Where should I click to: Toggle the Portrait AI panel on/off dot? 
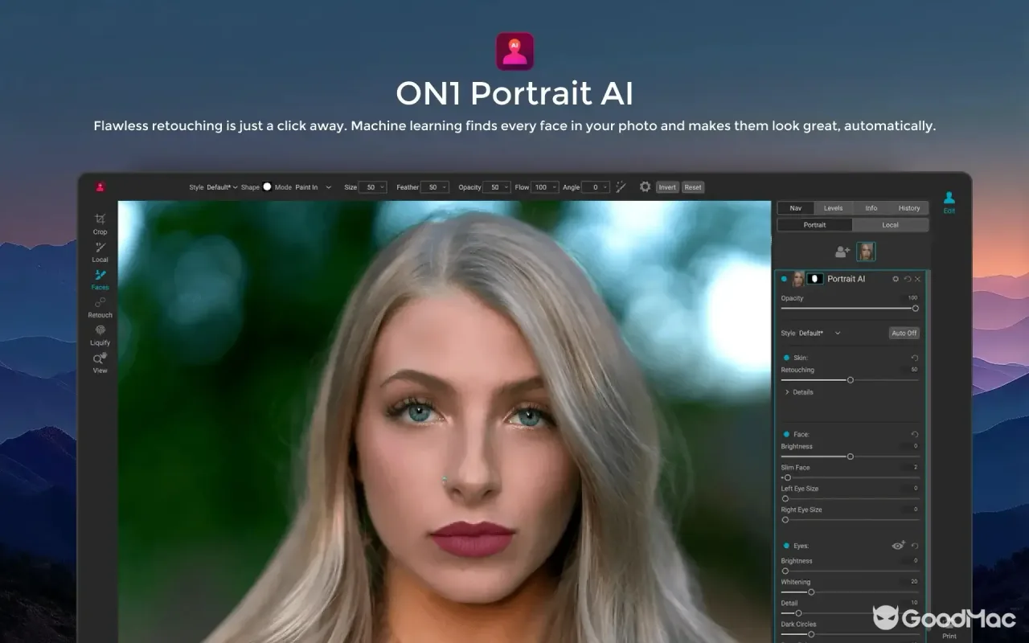(785, 279)
